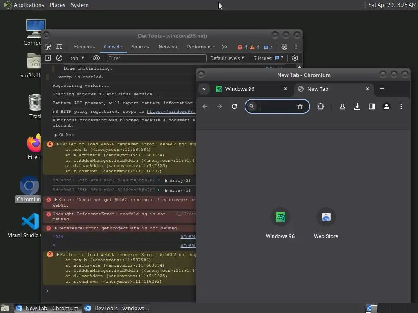Click the console prompt input line
This screenshot has height=313, width=418.
tap(120, 291)
